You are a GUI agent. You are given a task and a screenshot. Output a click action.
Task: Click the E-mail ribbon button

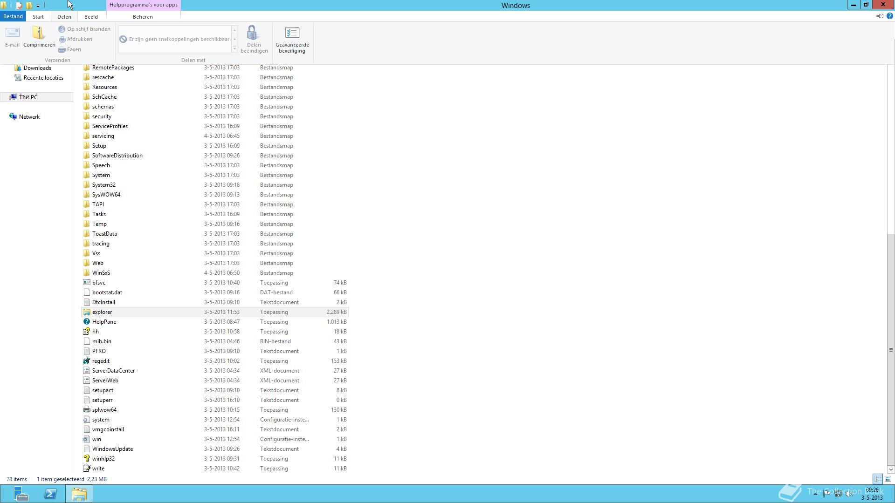[x=12, y=37]
